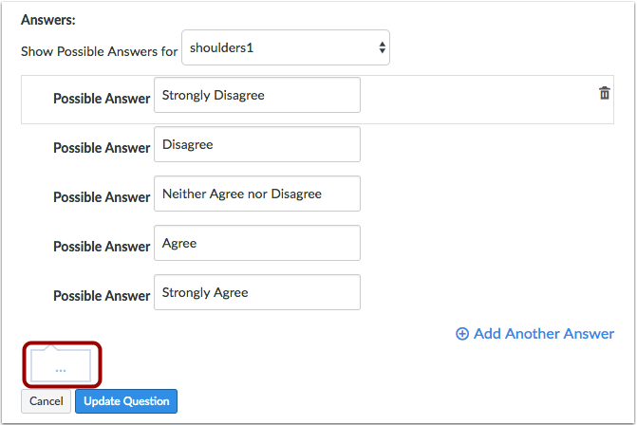This screenshot has width=637, height=425.
Task: Open the ellipsis comment box
Action: 61,365
